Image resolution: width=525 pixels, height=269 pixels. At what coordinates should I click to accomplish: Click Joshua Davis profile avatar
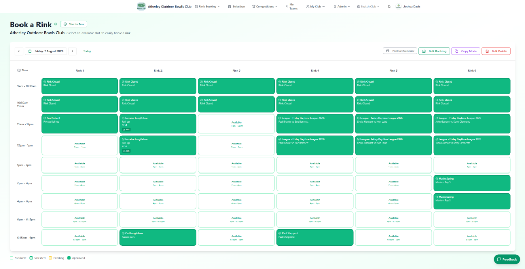point(398,6)
